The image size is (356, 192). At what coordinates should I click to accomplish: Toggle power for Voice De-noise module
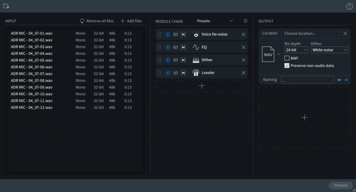[168, 34]
